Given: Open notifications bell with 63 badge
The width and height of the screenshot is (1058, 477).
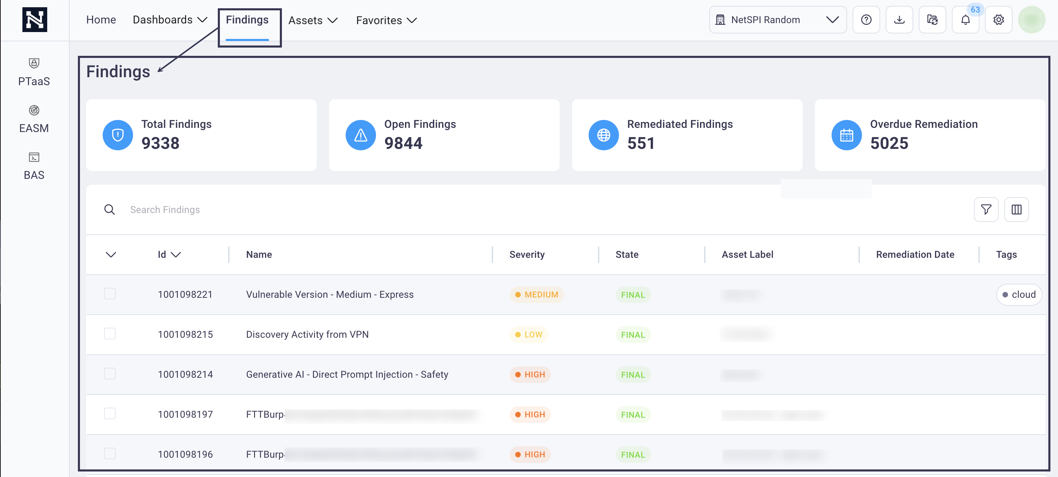Looking at the screenshot, I should pyautogui.click(x=965, y=20).
